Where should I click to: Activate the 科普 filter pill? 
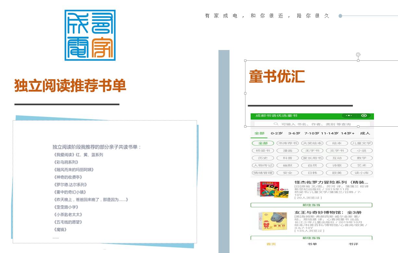(287, 158)
